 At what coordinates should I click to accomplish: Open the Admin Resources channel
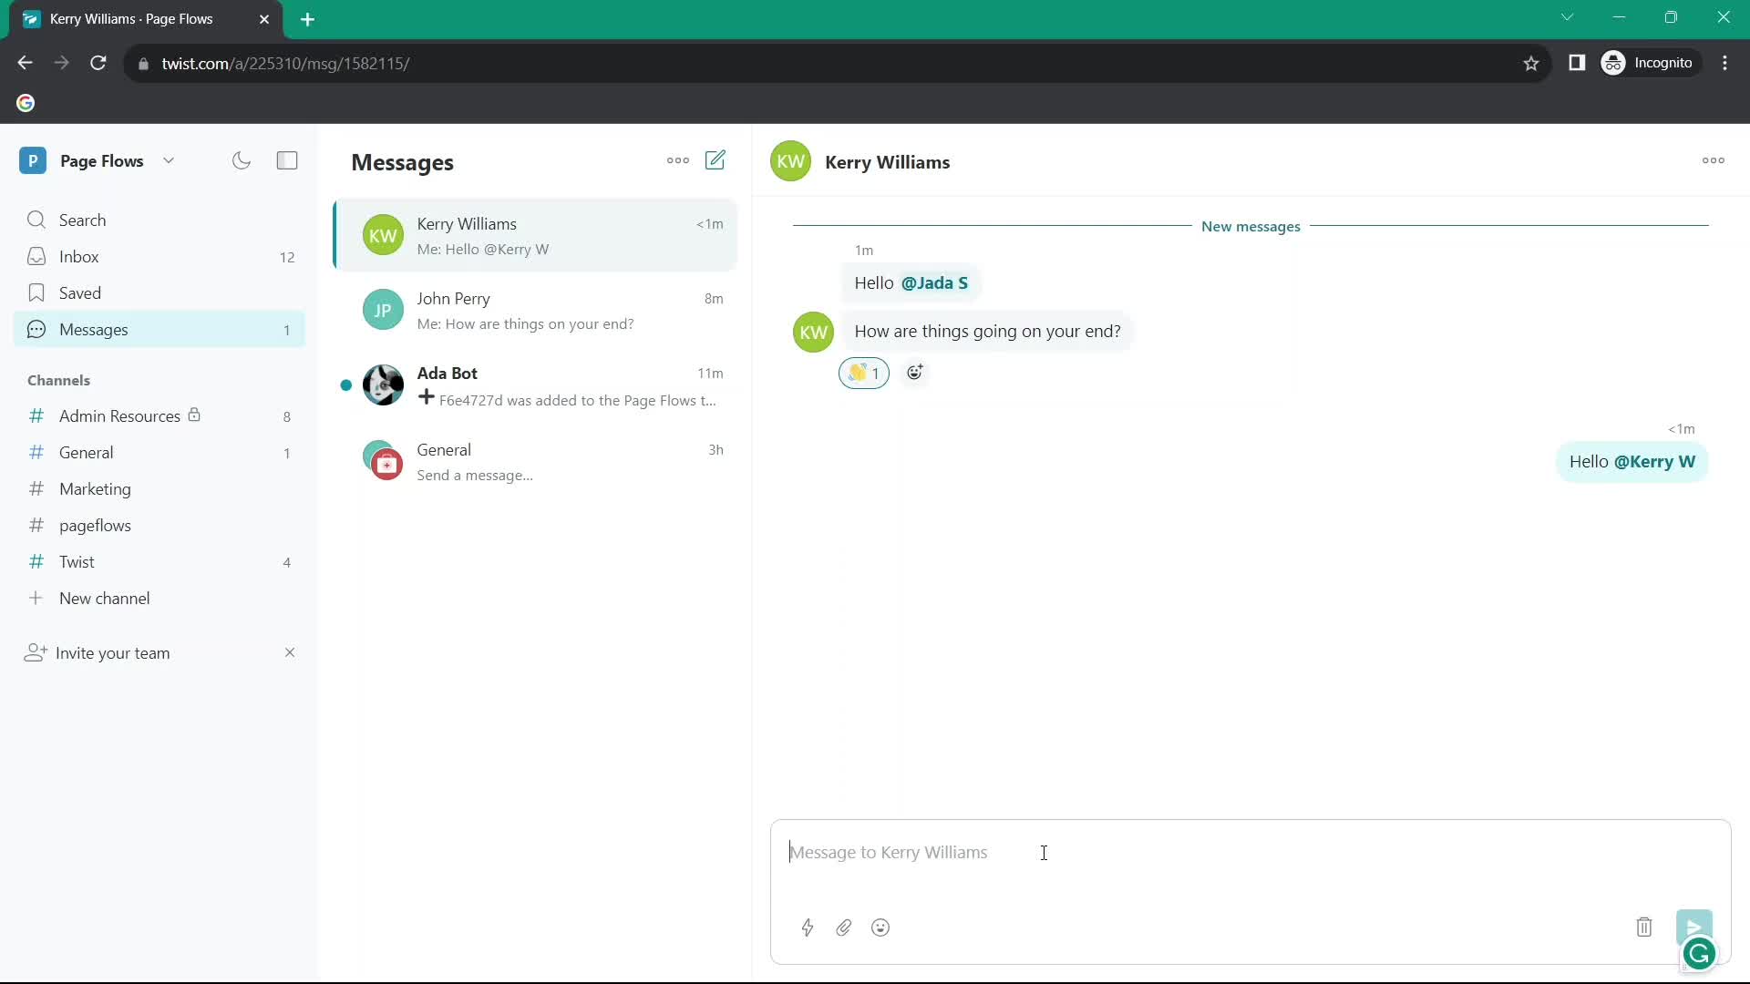[160, 416]
